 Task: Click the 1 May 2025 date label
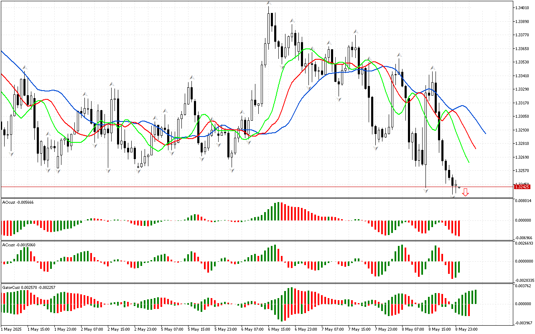pyautogui.click(x=10, y=329)
